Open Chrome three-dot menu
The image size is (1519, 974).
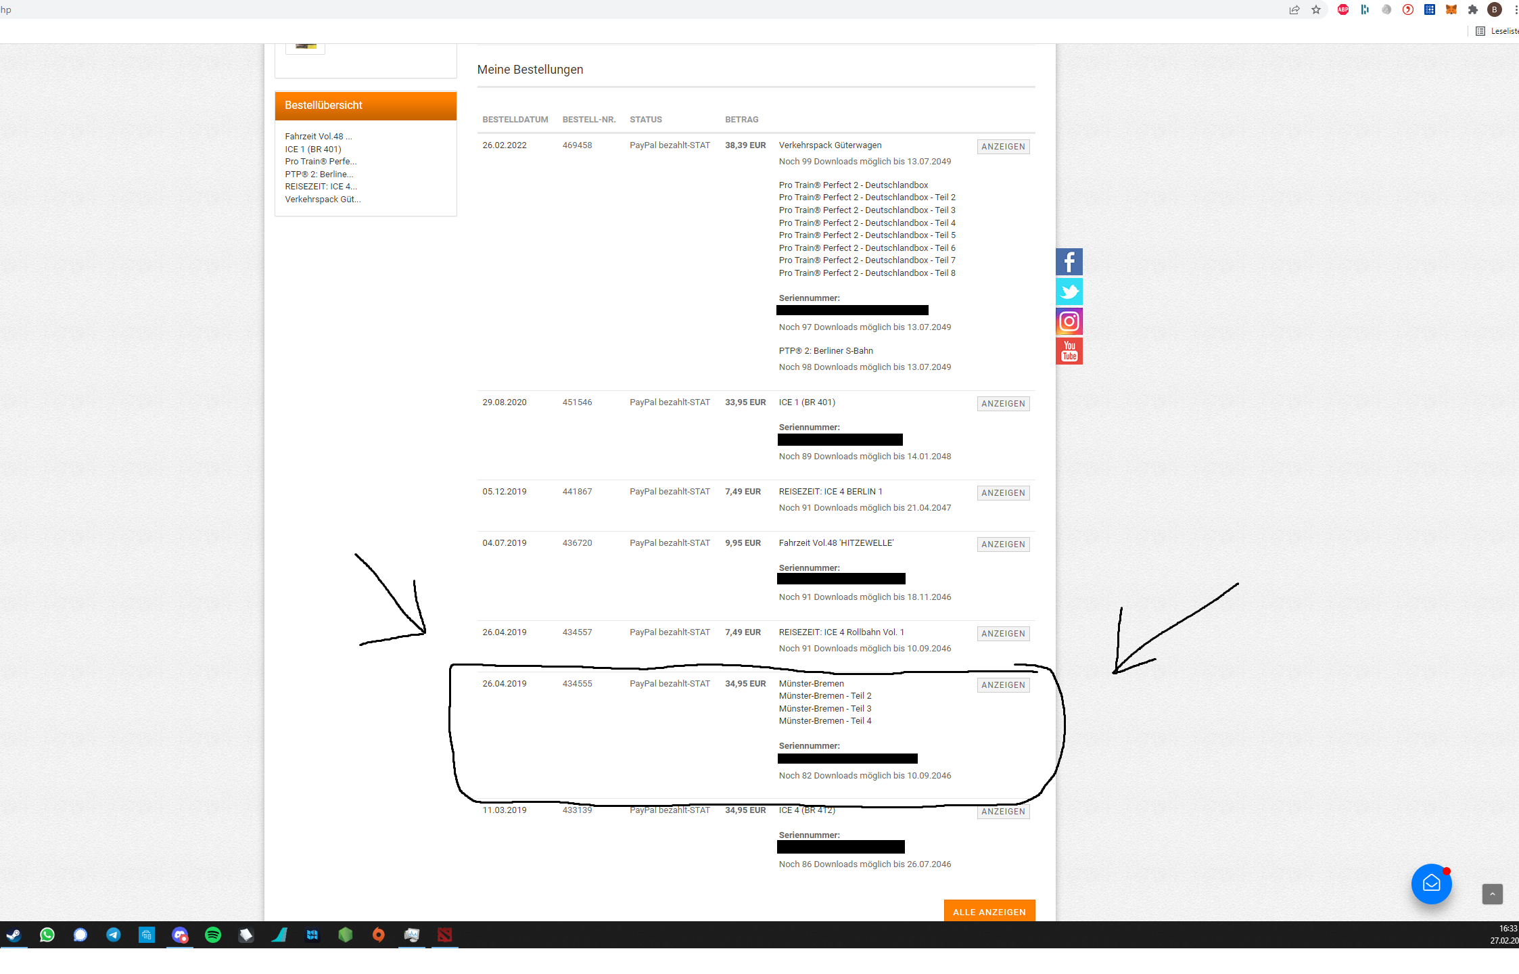tap(1516, 9)
